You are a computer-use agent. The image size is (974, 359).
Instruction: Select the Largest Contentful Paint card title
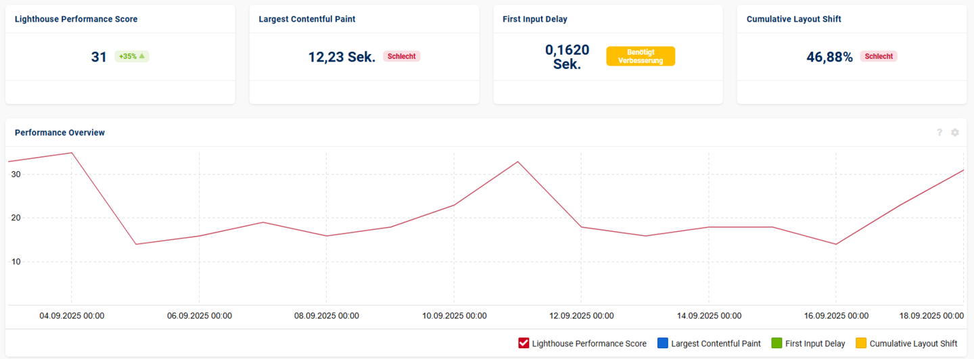(x=307, y=19)
